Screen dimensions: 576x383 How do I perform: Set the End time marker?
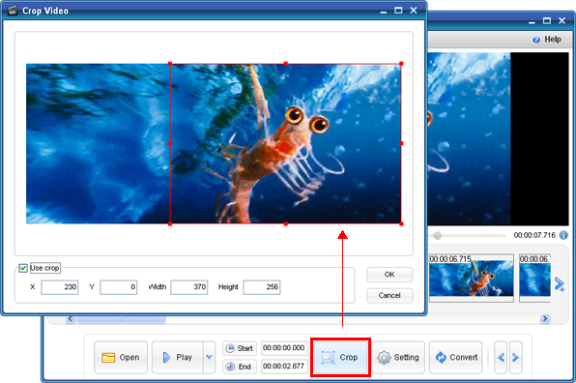(240, 367)
